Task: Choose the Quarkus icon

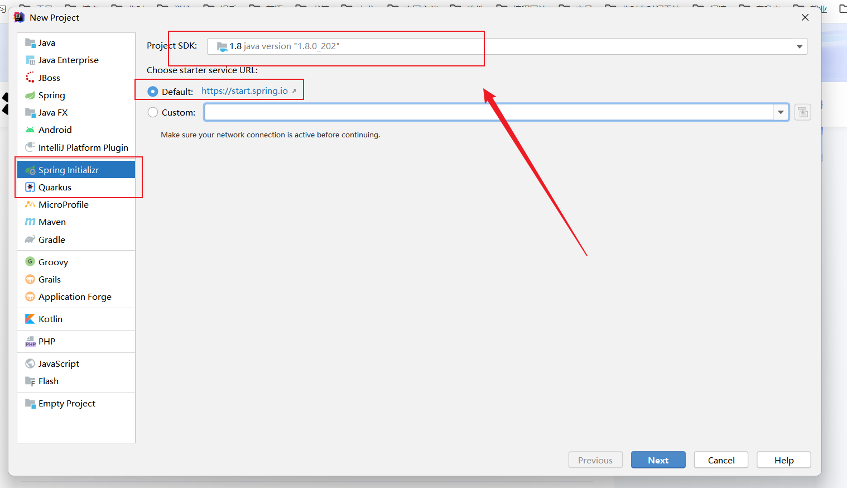Action: click(30, 188)
